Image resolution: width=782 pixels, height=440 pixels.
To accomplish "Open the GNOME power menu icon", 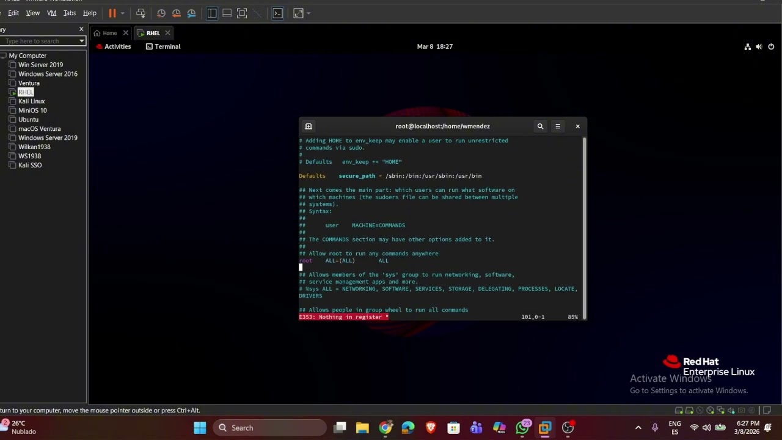I will (x=771, y=46).
